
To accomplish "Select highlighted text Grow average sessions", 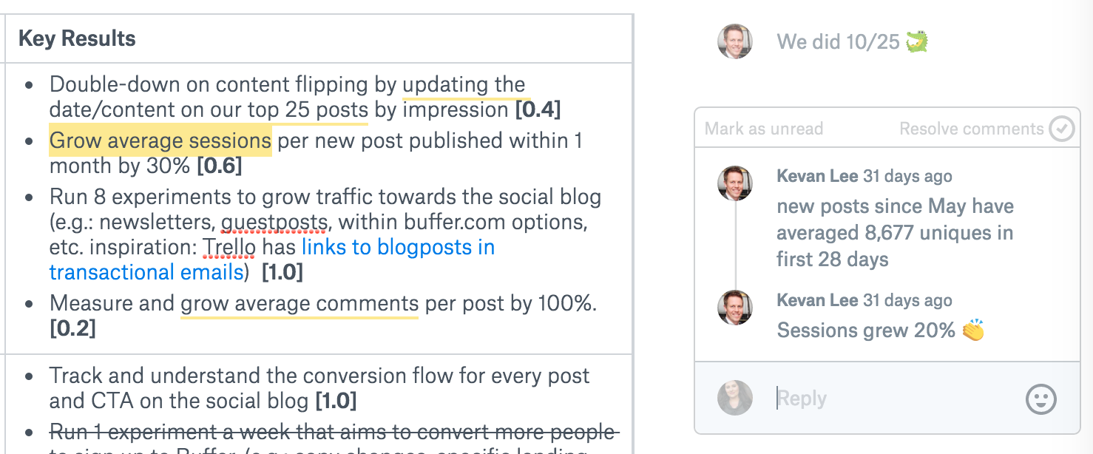I will 160,140.
